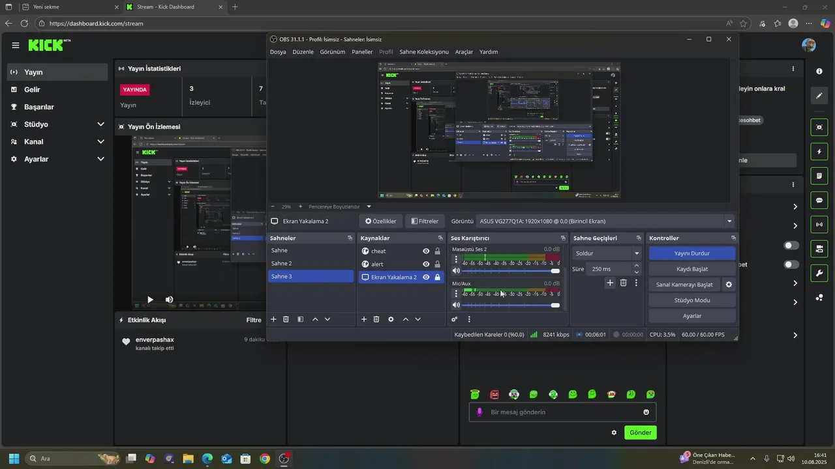This screenshot has width=835, height=469.
Task: Open Soldur transition dropdown
Action: (x=607, y=253)
